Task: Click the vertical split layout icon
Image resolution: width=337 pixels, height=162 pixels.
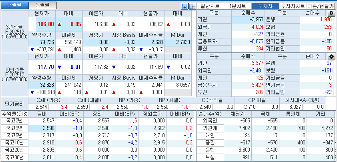Action: click(x=192, y=6)
